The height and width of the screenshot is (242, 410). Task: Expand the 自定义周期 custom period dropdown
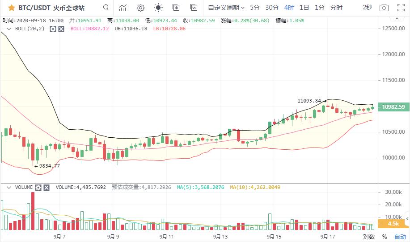(226, 8)
